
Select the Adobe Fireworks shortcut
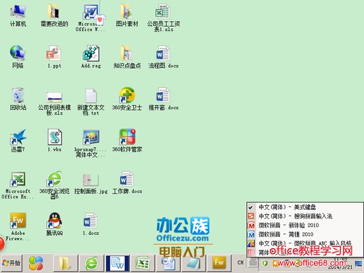18,227
